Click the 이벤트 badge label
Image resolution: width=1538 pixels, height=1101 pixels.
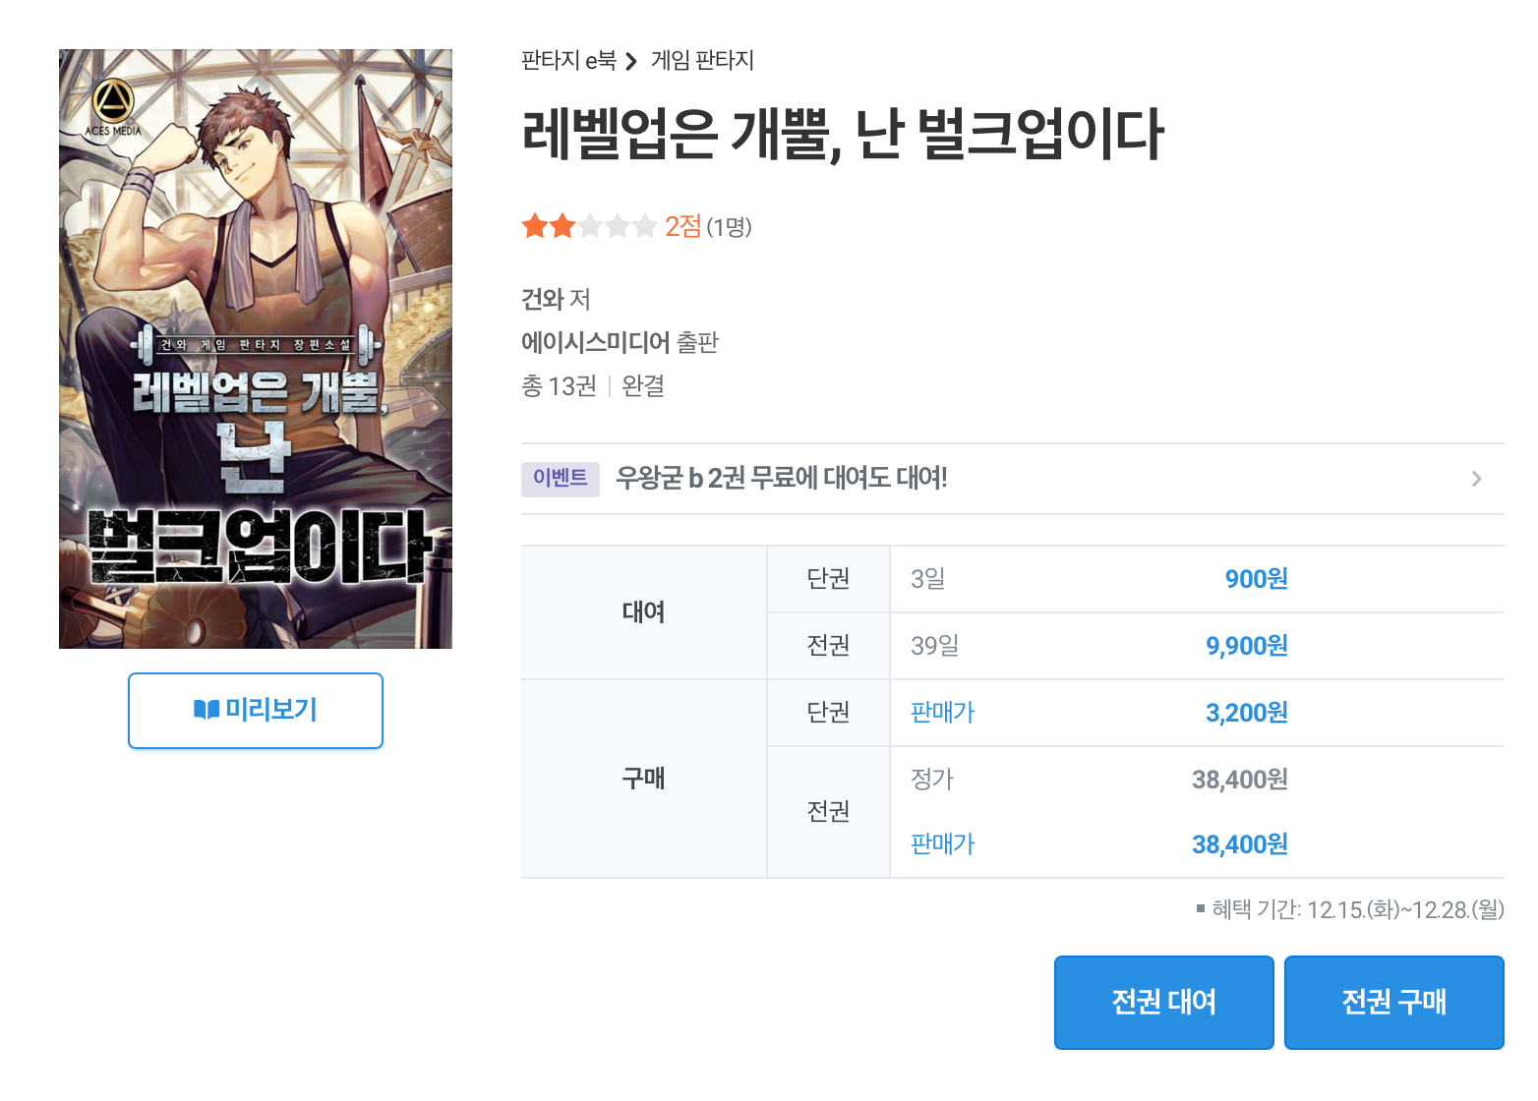[x=561, y=479]
